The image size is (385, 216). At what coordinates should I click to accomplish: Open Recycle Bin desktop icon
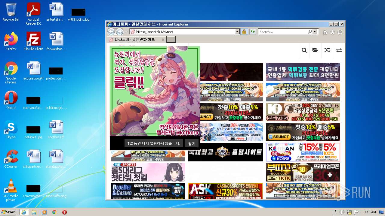point(11,12)
